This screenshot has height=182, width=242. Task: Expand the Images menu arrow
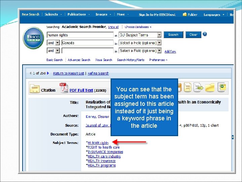110,14
